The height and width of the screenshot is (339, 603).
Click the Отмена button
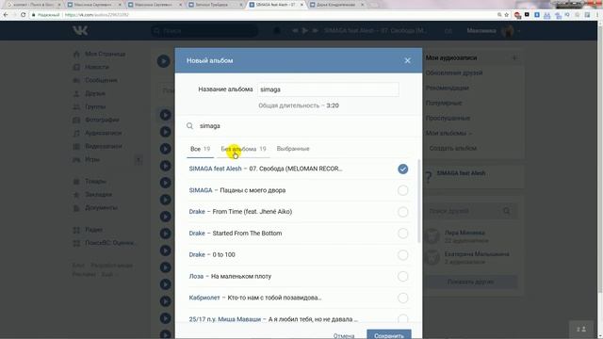[x=344, y=335]
